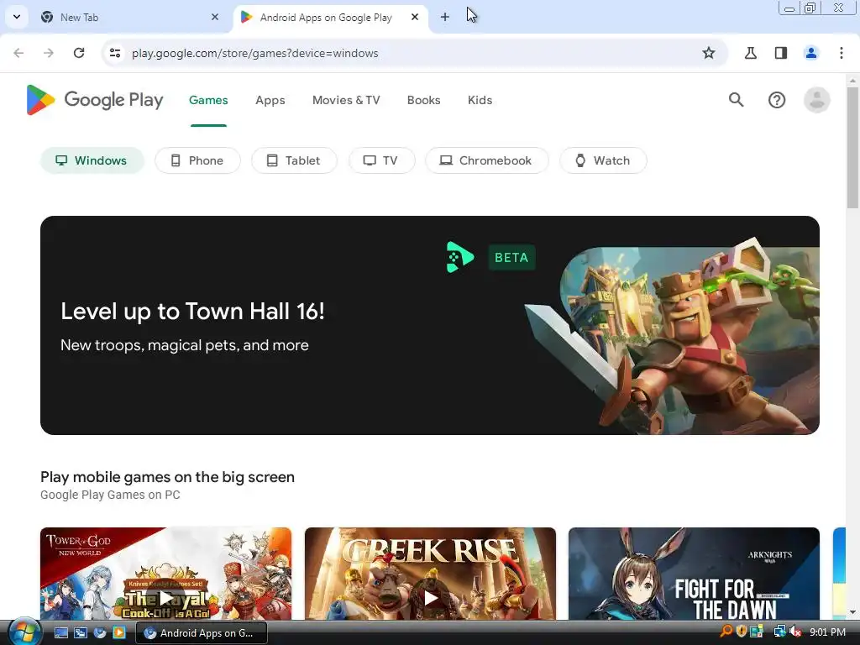Select the TV device filter chip
The image size is (860, 645).
click(382, 160)
